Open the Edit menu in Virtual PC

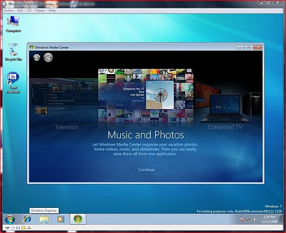(x=20, y=10)
